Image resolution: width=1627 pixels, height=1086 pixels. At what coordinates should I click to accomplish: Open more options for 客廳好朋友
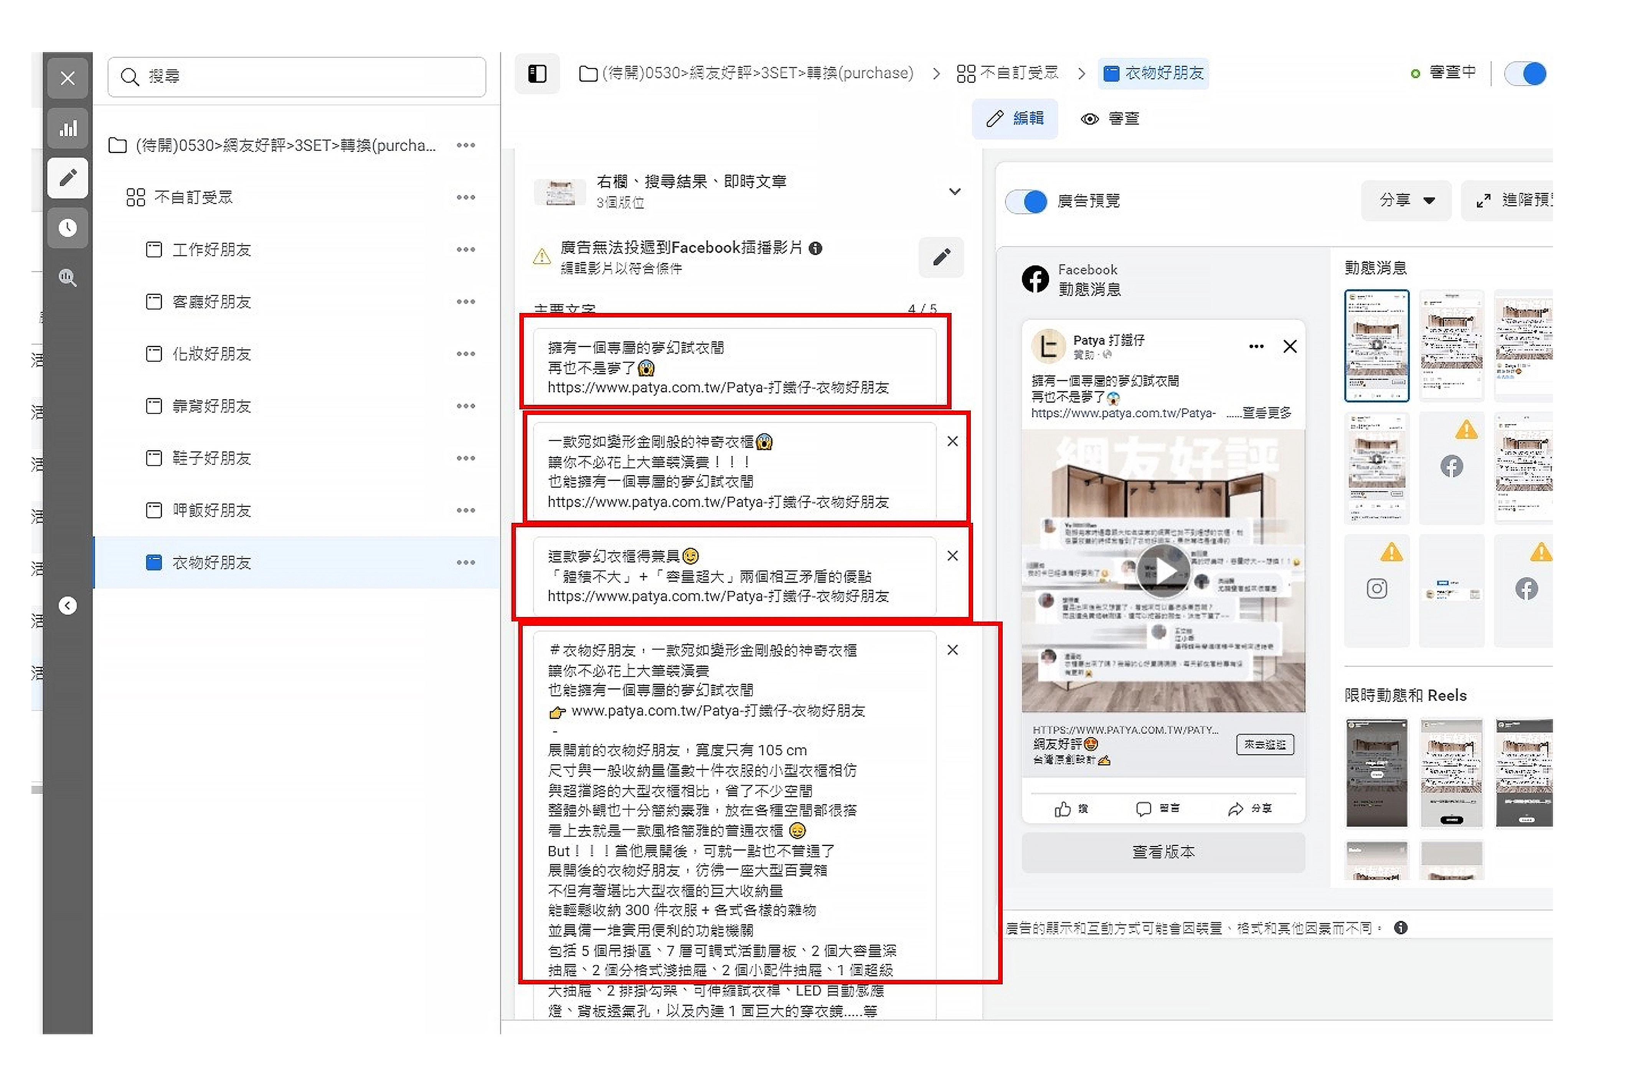coord(465,301)
